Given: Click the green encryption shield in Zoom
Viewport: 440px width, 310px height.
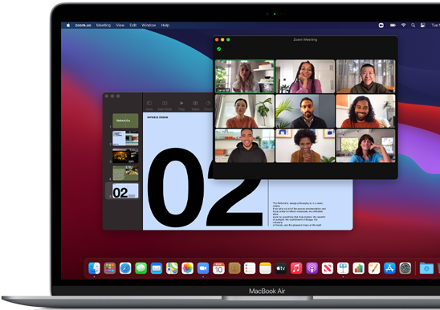Looking at the screenshot, I should click(219, 49).
